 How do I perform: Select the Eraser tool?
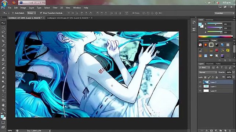(x=3, y=68)
